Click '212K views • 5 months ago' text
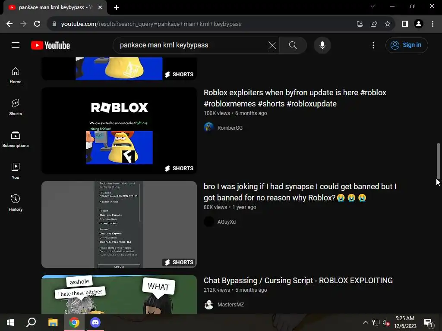Screen dimensions: 442x331 (x=235, y=290)
